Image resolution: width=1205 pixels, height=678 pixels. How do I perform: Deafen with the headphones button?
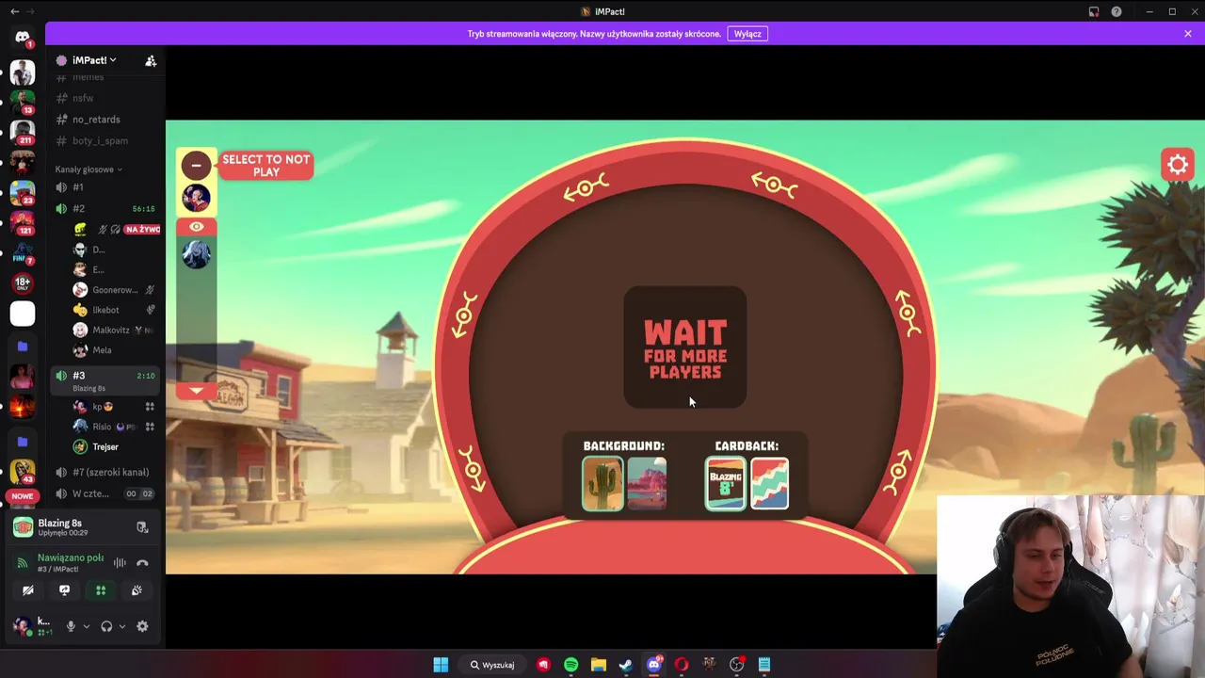pyautogui.click(x=106, y=626)
